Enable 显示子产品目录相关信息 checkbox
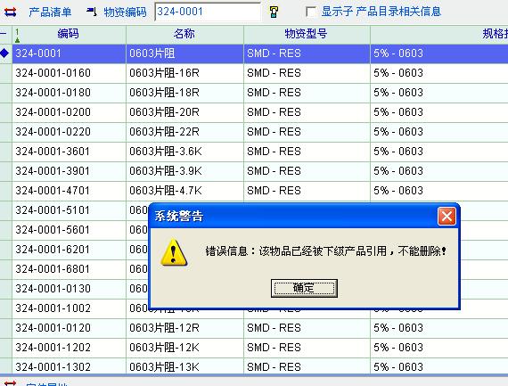Screen dimensions: 508x386 [311, 12]
